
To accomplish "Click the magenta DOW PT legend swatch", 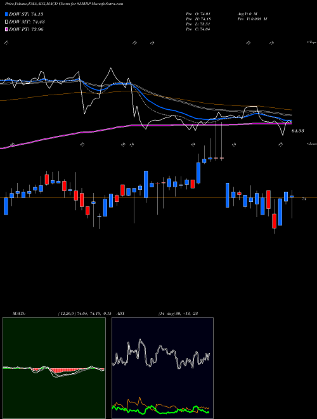I will pyautogui.click(x=6, y=29).
